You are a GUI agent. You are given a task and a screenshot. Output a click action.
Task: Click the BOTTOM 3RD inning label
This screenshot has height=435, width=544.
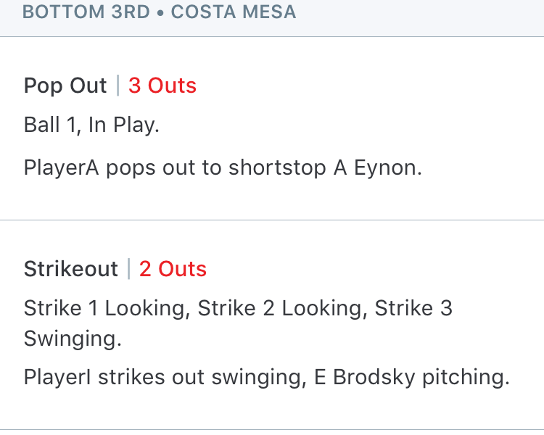point(86,12)
